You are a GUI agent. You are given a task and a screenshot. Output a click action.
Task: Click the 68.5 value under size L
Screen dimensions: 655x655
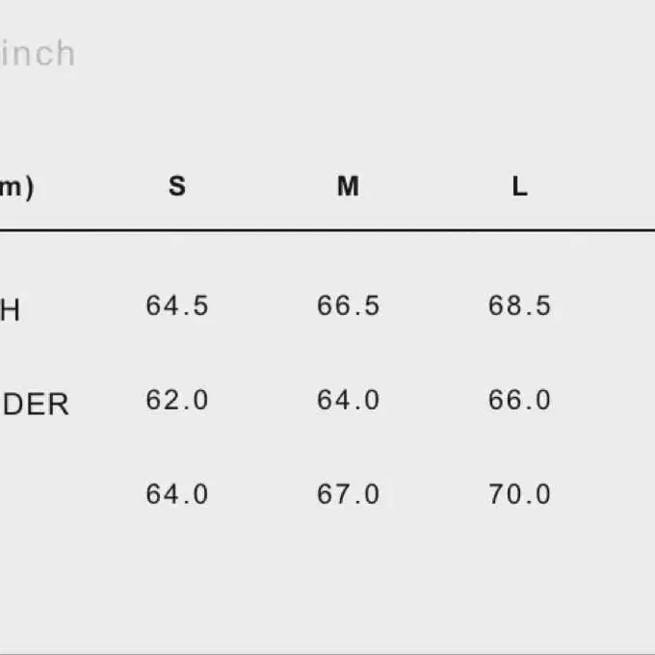pyautogui.click(x=519, y=306)
